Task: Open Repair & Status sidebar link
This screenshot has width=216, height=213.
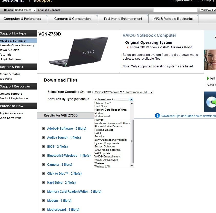Action: pos(10,74)
